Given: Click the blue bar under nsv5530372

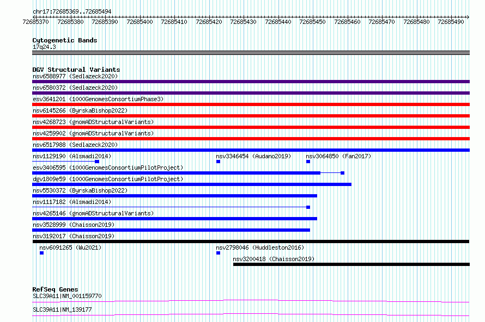Looking at the screenshot, I should point(175,196).
